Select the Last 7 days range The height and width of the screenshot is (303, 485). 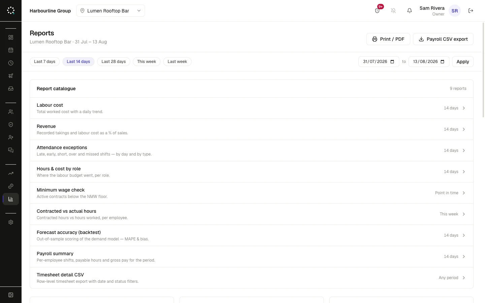44,62
